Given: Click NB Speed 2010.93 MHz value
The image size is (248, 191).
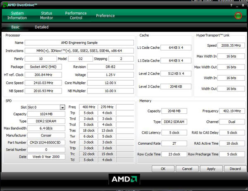Looking at the screenshot, I should (x=43, y=91).
